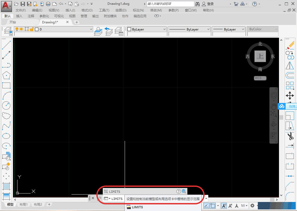Select the Polygon tool
Image resolution: width=297 pixels, height=211 pixels.
click(x=6, y=75)
